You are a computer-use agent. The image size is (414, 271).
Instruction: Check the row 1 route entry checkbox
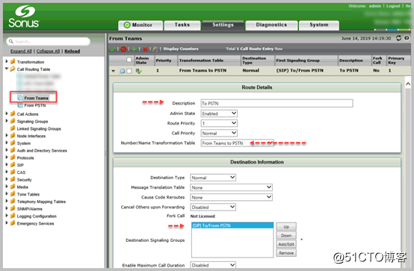pos(129,71)
